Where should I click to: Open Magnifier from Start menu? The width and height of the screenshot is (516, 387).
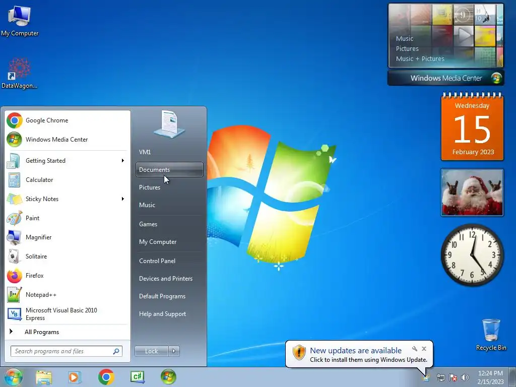click(67, 237)
